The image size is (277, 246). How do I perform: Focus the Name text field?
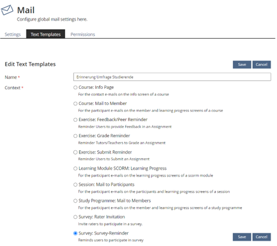172,77
